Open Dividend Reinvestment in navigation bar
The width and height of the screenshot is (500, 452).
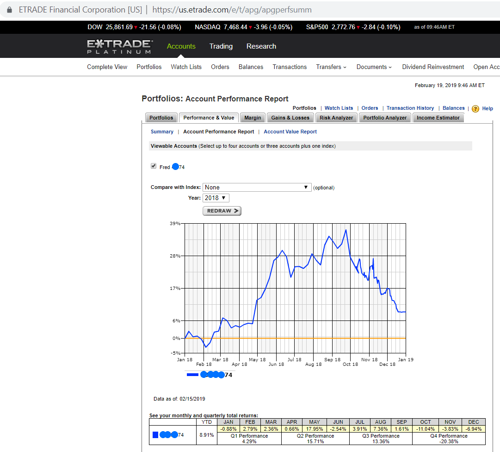[x=433, y=67]
